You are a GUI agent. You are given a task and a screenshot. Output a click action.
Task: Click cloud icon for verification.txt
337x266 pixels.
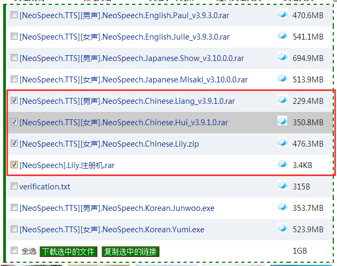(x=282, y=185)
